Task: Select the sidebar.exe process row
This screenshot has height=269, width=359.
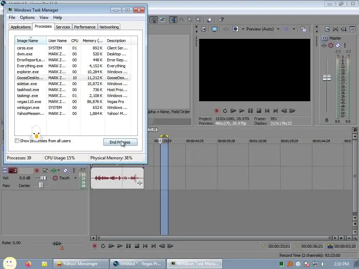Action: tap(73, 84)
